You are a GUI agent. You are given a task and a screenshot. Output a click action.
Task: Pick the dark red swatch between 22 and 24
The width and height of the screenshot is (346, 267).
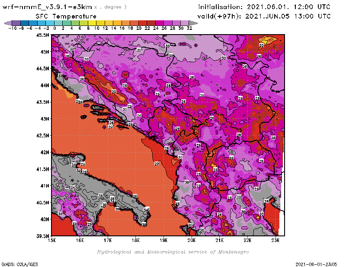151,23
